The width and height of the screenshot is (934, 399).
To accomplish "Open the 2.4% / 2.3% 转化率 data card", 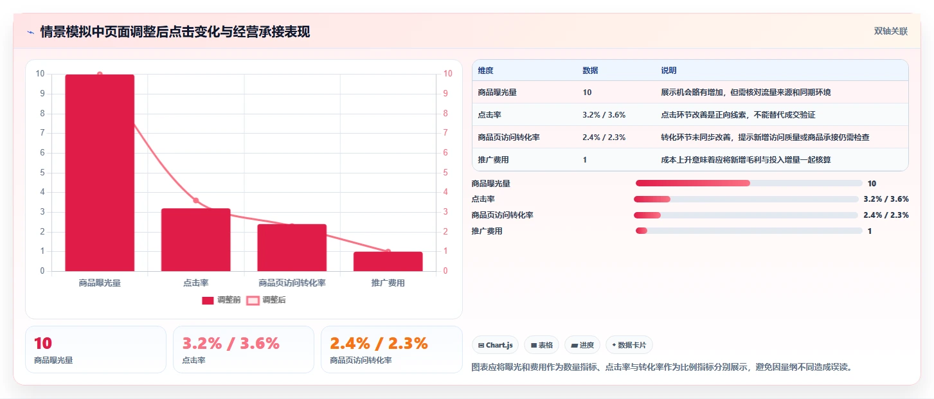I will 391,350.
